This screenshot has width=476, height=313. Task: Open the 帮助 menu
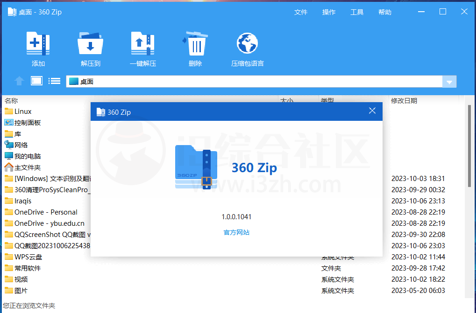point(385,12)
